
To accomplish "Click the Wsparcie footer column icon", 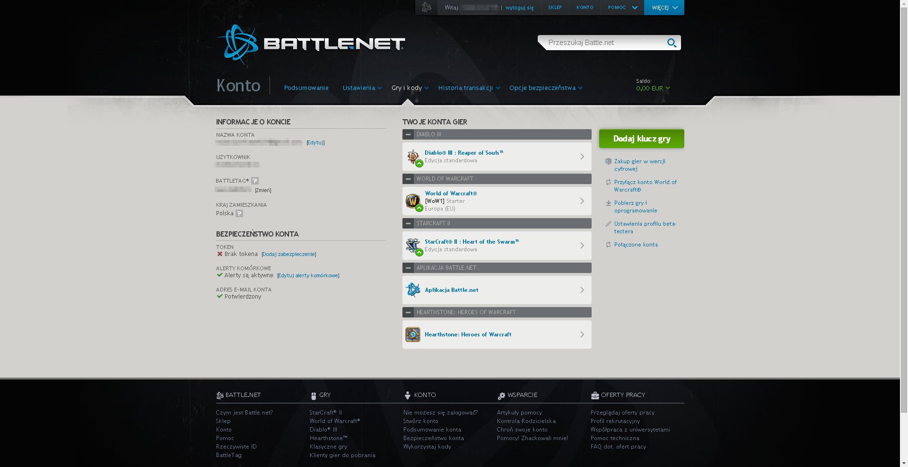I will coord(501,396).
